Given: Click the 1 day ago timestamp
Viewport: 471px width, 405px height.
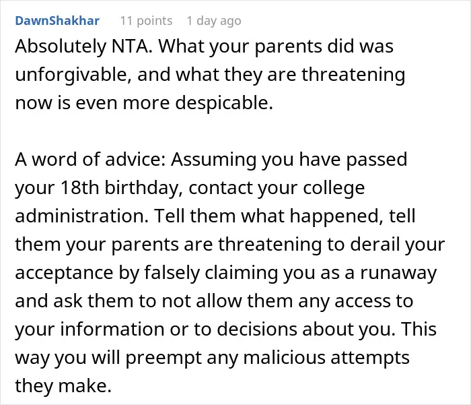Looking at the screenshot, I should pos(214,21).
